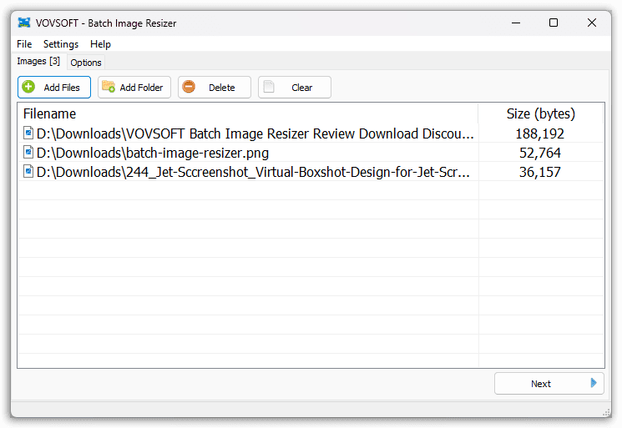Click the VOVSOFT app icon in title bar

pos(24,23)
